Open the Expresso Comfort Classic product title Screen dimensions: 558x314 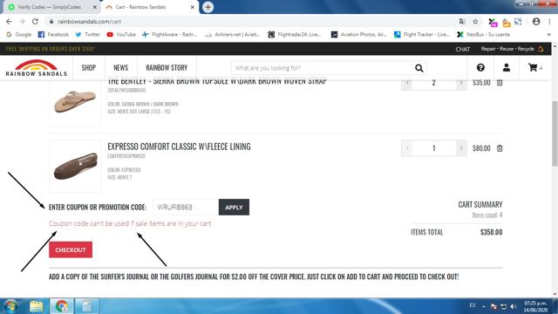(x=179, y=147)
